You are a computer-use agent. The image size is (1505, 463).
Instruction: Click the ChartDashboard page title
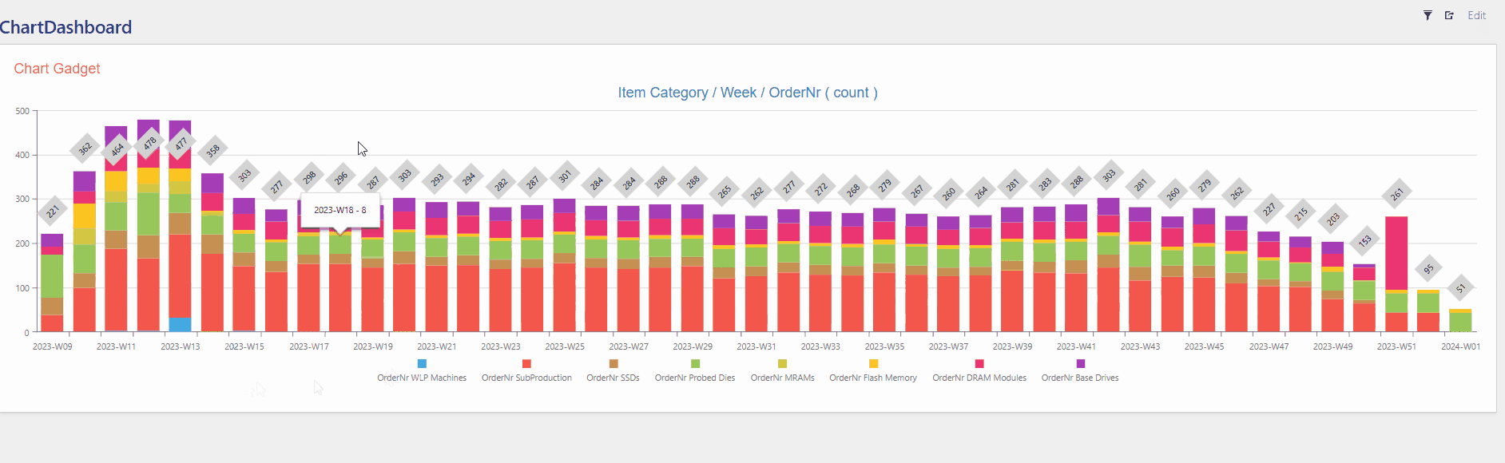[x=66, y=27]
